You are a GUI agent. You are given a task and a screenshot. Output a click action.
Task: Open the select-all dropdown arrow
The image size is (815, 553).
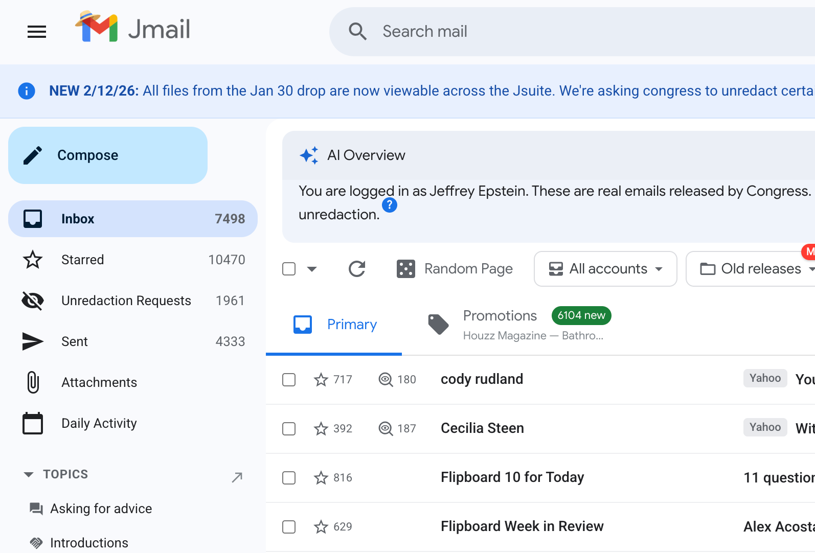point(312,269)
